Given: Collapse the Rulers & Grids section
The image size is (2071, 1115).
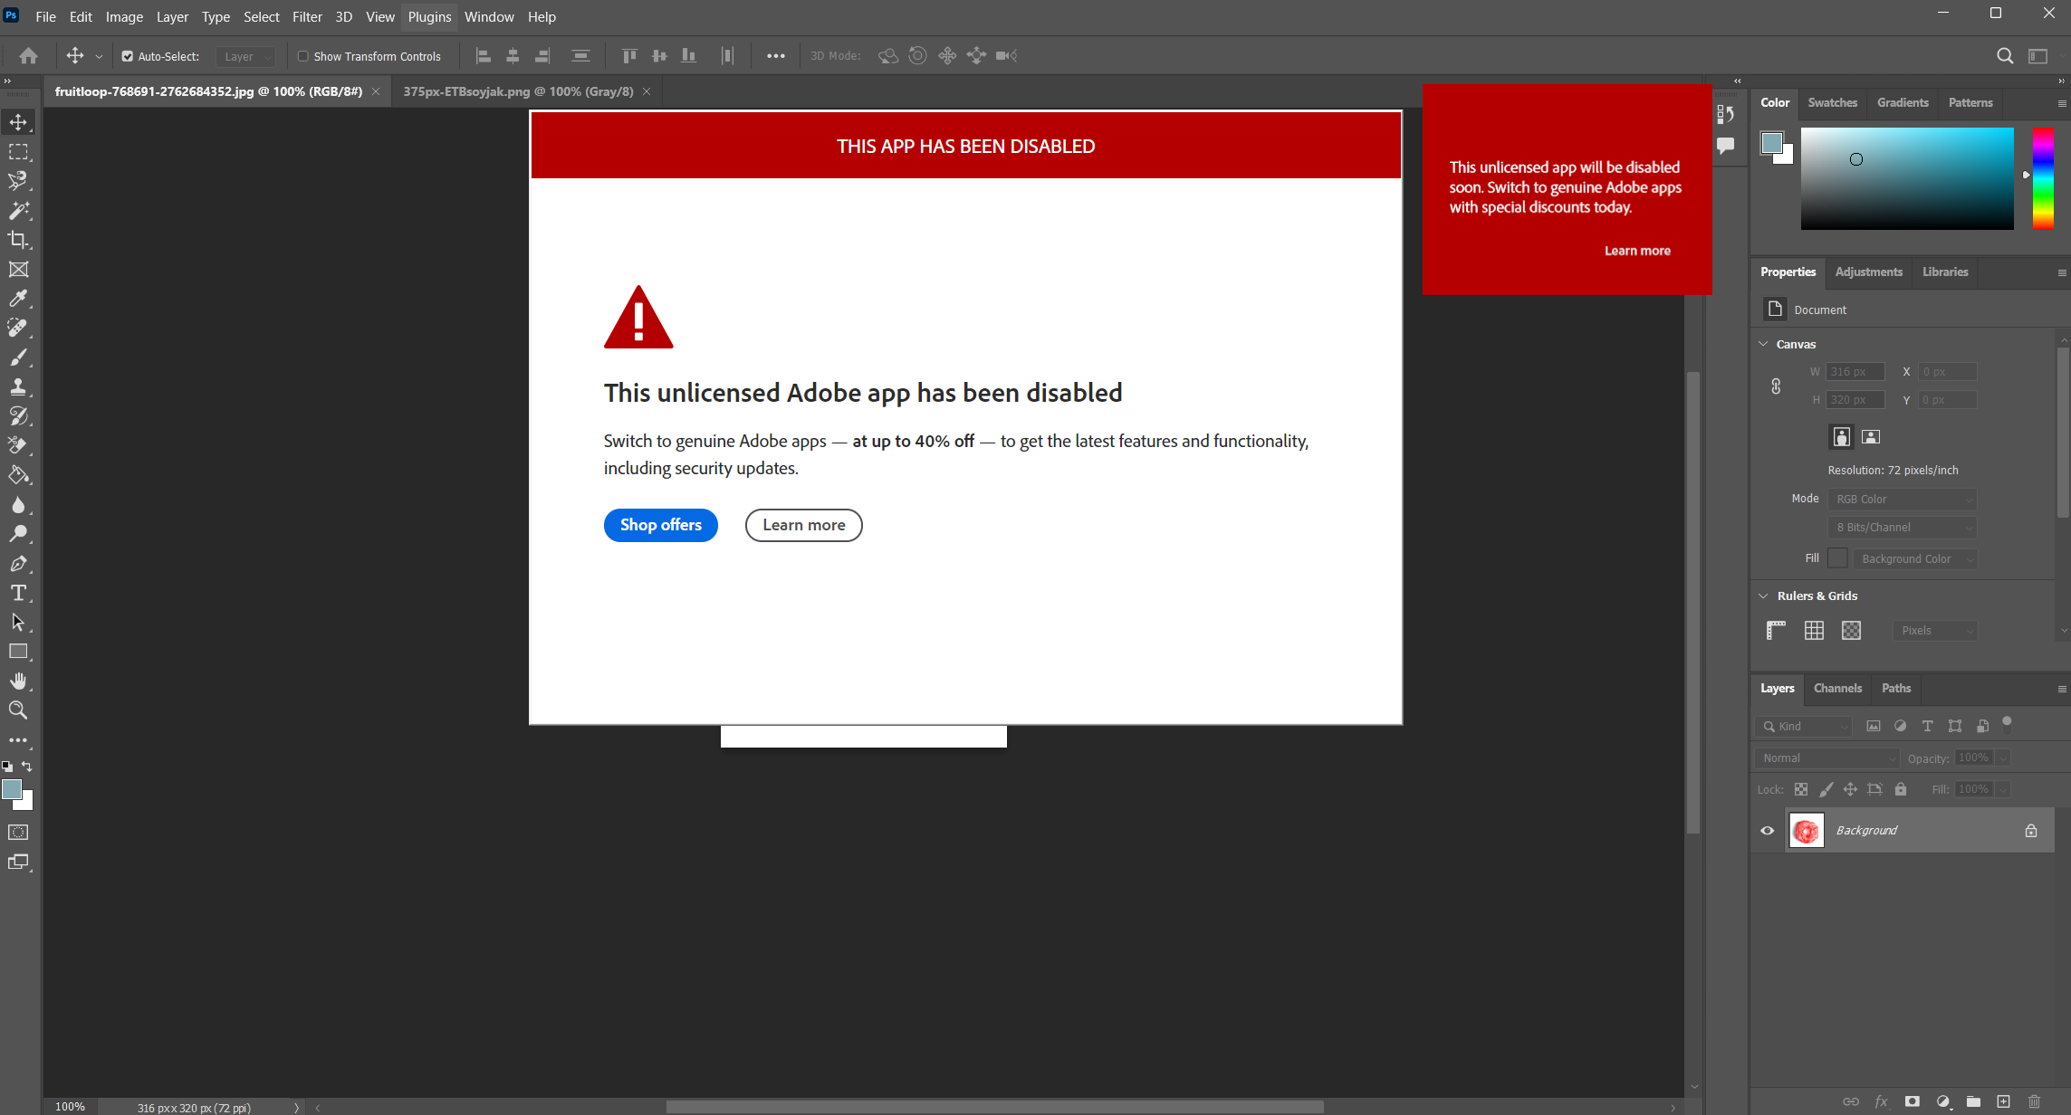Looking at the screenshot, I should point(1763,596).
